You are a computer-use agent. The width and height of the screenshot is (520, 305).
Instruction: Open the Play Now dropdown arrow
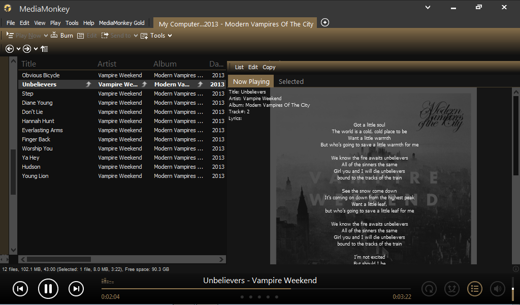pyautogui.click(x=46, y=36)
